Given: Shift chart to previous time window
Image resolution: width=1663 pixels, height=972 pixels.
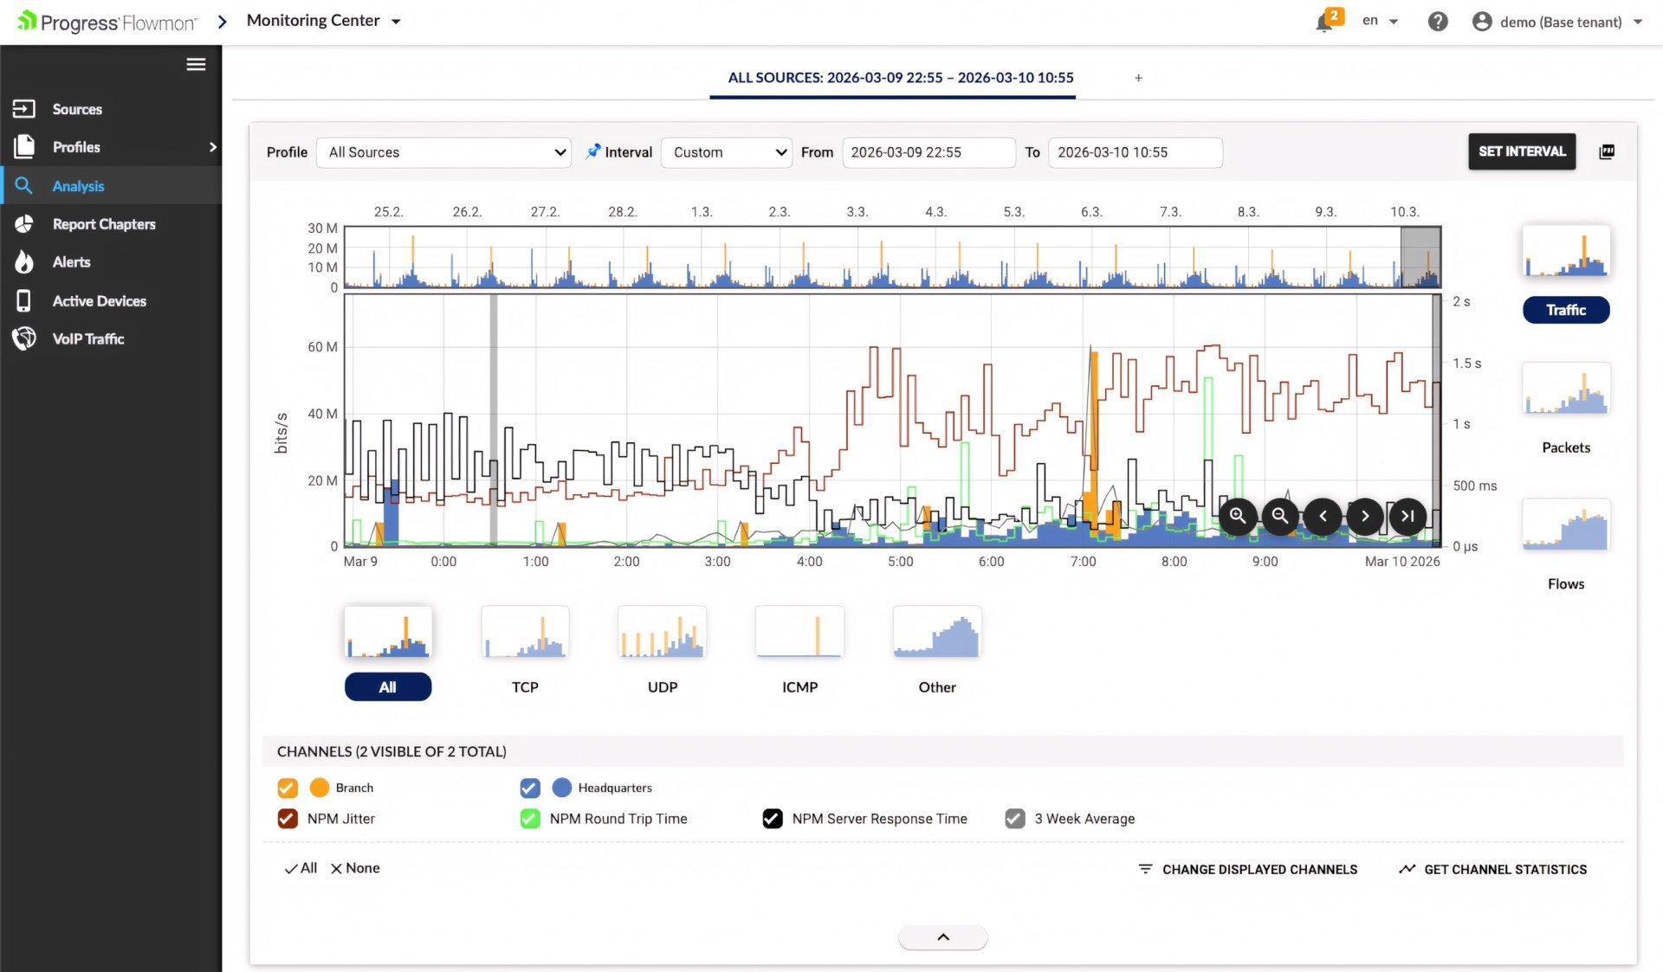Looking at the screenshot, I should point(1323,516).
